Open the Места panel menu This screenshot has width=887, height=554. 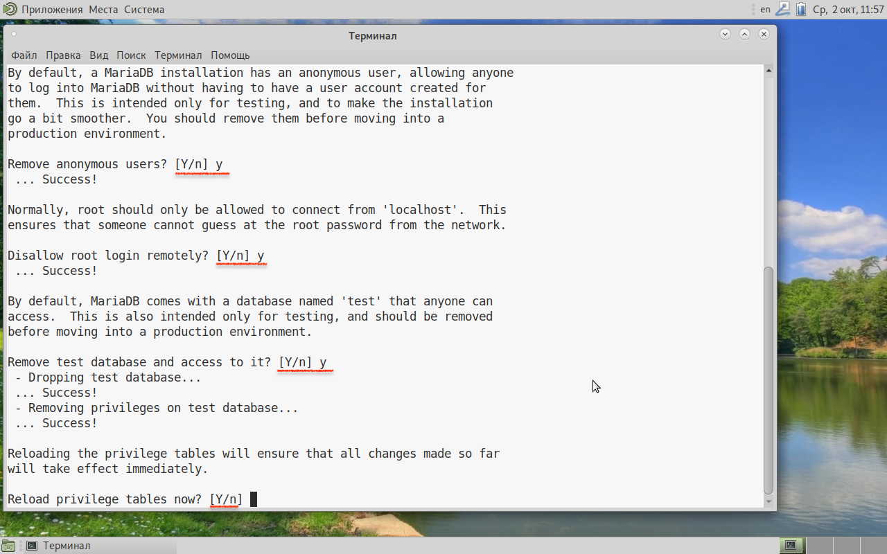[104, 10]
